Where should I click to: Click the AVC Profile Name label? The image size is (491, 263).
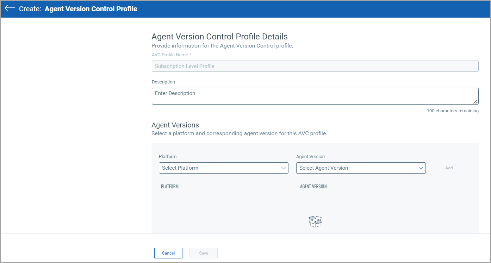172,55
